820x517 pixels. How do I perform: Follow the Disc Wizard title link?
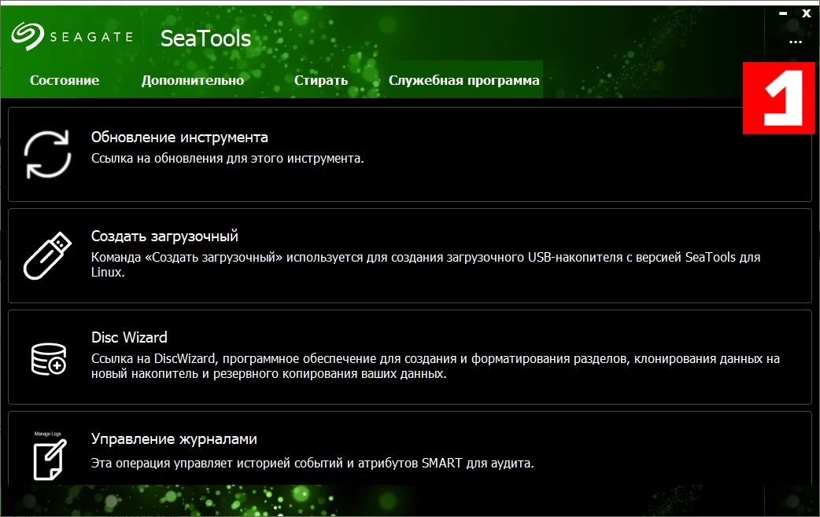(x=129, y=338)
